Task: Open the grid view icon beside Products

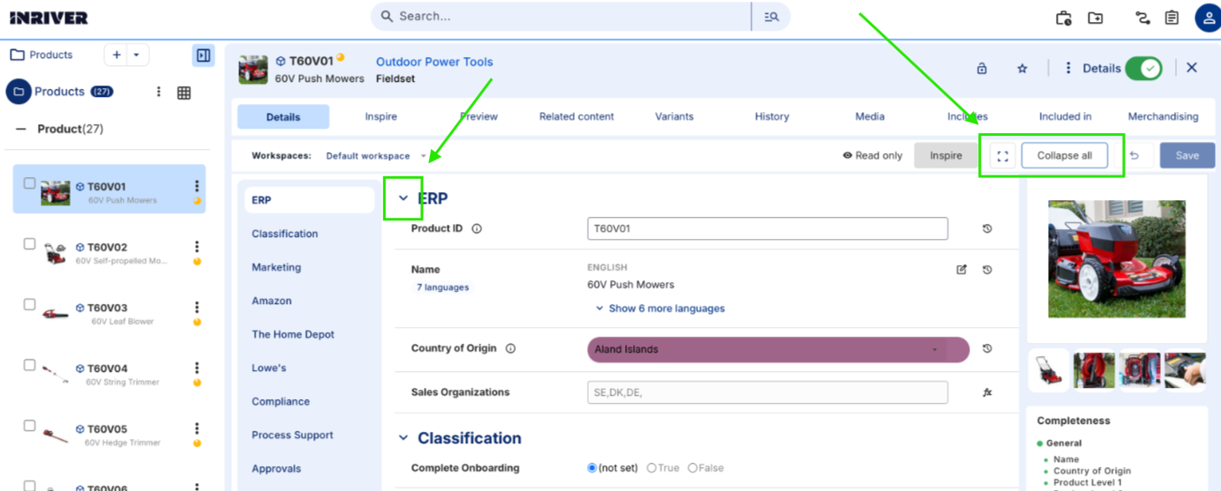Action: (184, 93)
